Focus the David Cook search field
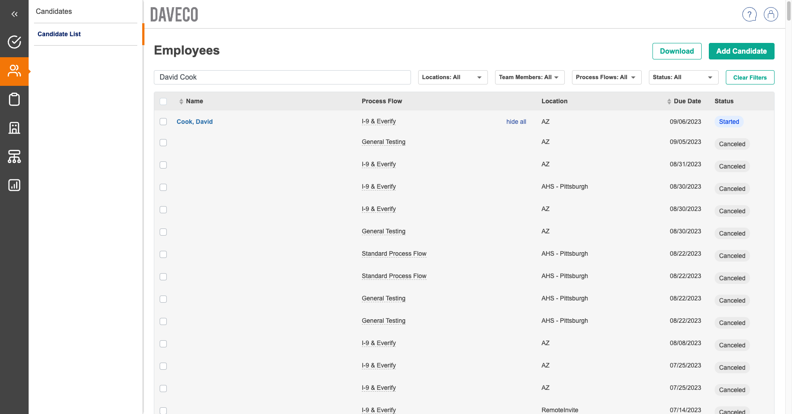This screenshot has width=792, height=414. 282,77
